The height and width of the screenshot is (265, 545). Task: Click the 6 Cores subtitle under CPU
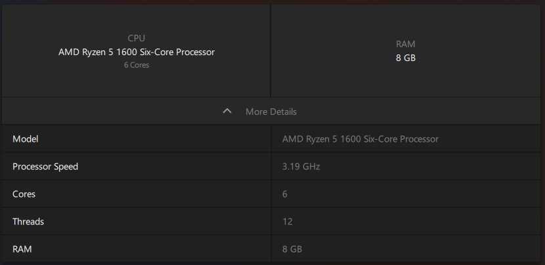click(137, 65)
